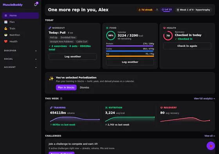Click the Plan calendar icon in sidebar
The width and height of the screenshot is (219, 154).
tap(6, 22)
